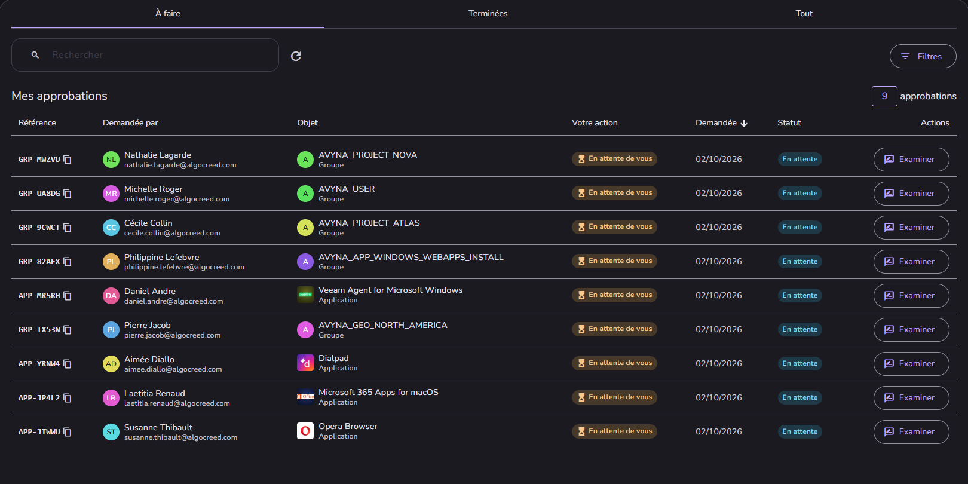The height and width of the screenshot is (484, 968).
Task: Examine Cécile Collin's AVYNA_PROJECT_ATLAS request
Action: point(911,228)
